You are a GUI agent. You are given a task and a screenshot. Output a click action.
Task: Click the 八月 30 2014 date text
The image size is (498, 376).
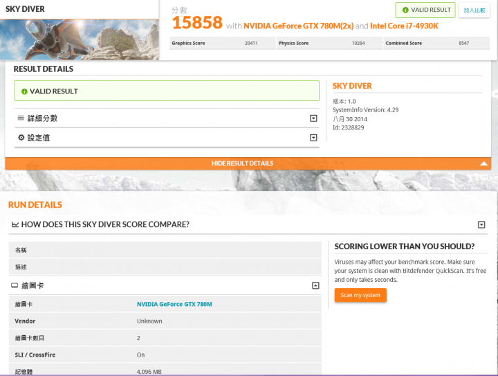[350, 119]
